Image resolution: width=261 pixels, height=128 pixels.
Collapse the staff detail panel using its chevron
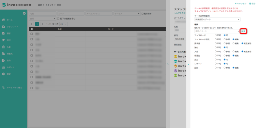click(168, 64)
